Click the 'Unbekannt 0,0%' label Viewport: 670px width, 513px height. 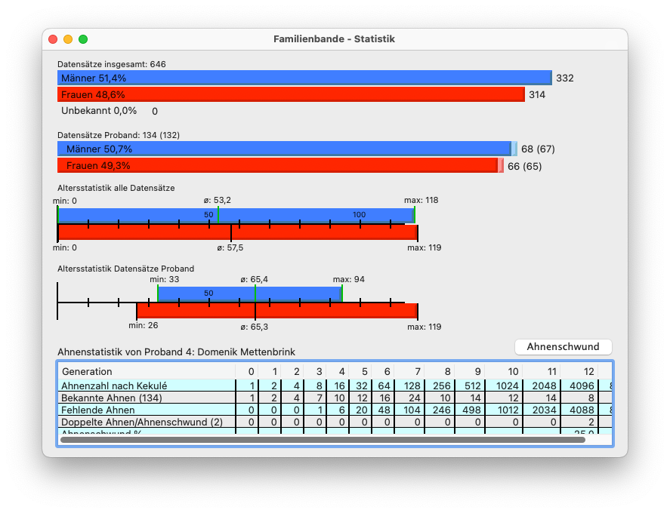99,111
